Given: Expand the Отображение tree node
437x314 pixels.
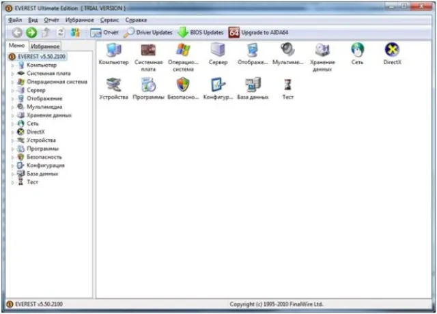Looking at the screenshot, I should [12, 99].
